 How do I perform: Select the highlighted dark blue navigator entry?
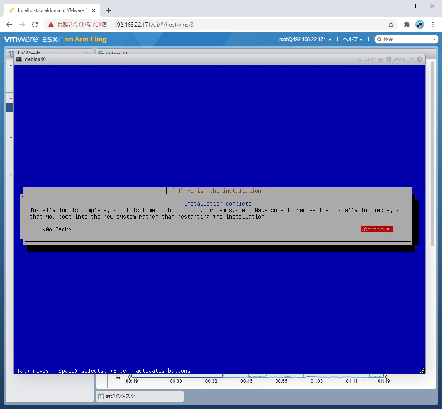(10, 108)
